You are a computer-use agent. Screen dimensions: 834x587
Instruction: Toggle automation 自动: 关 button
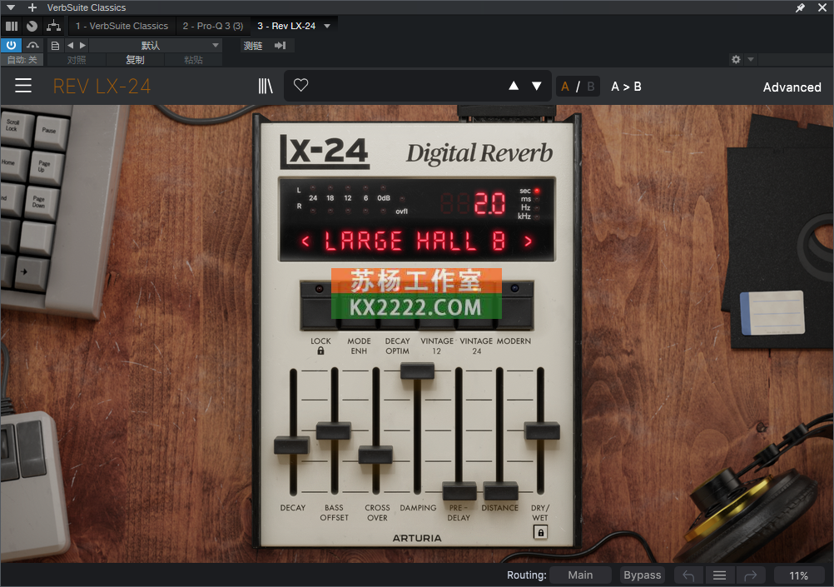[22, 60]
